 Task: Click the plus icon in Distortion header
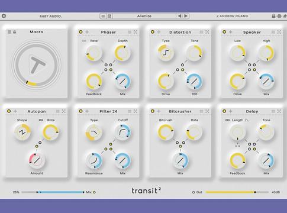pyautogui.click(x=159, y=32)
